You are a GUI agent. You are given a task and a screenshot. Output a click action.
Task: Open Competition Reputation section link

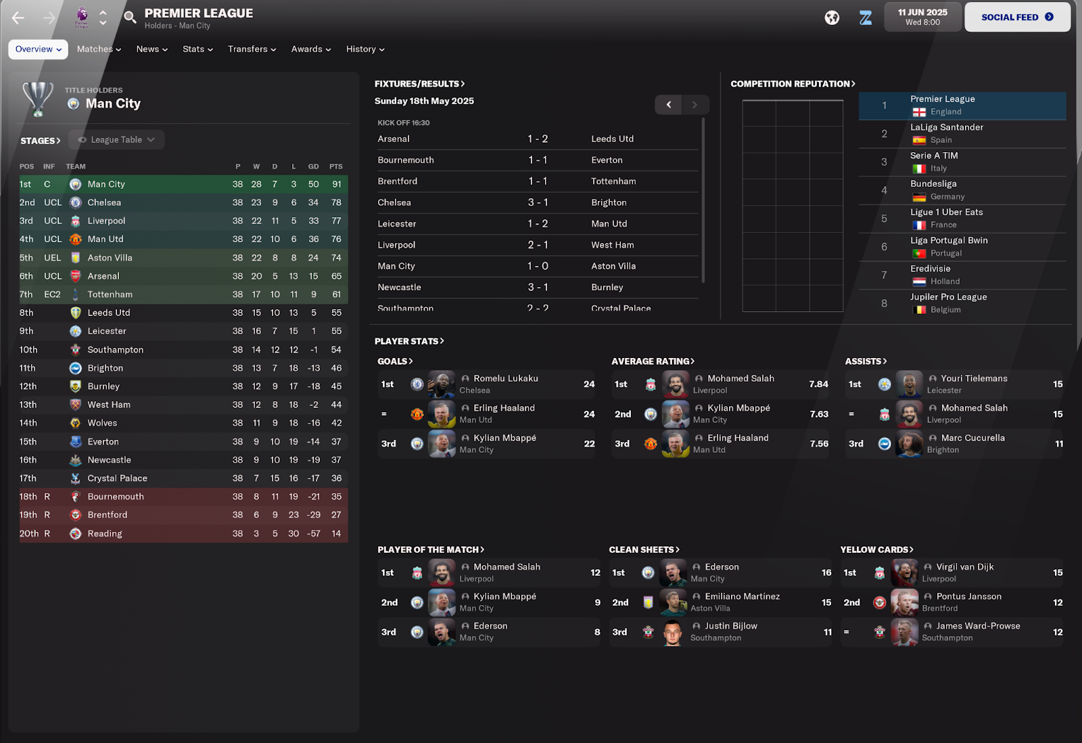(793, 84)
